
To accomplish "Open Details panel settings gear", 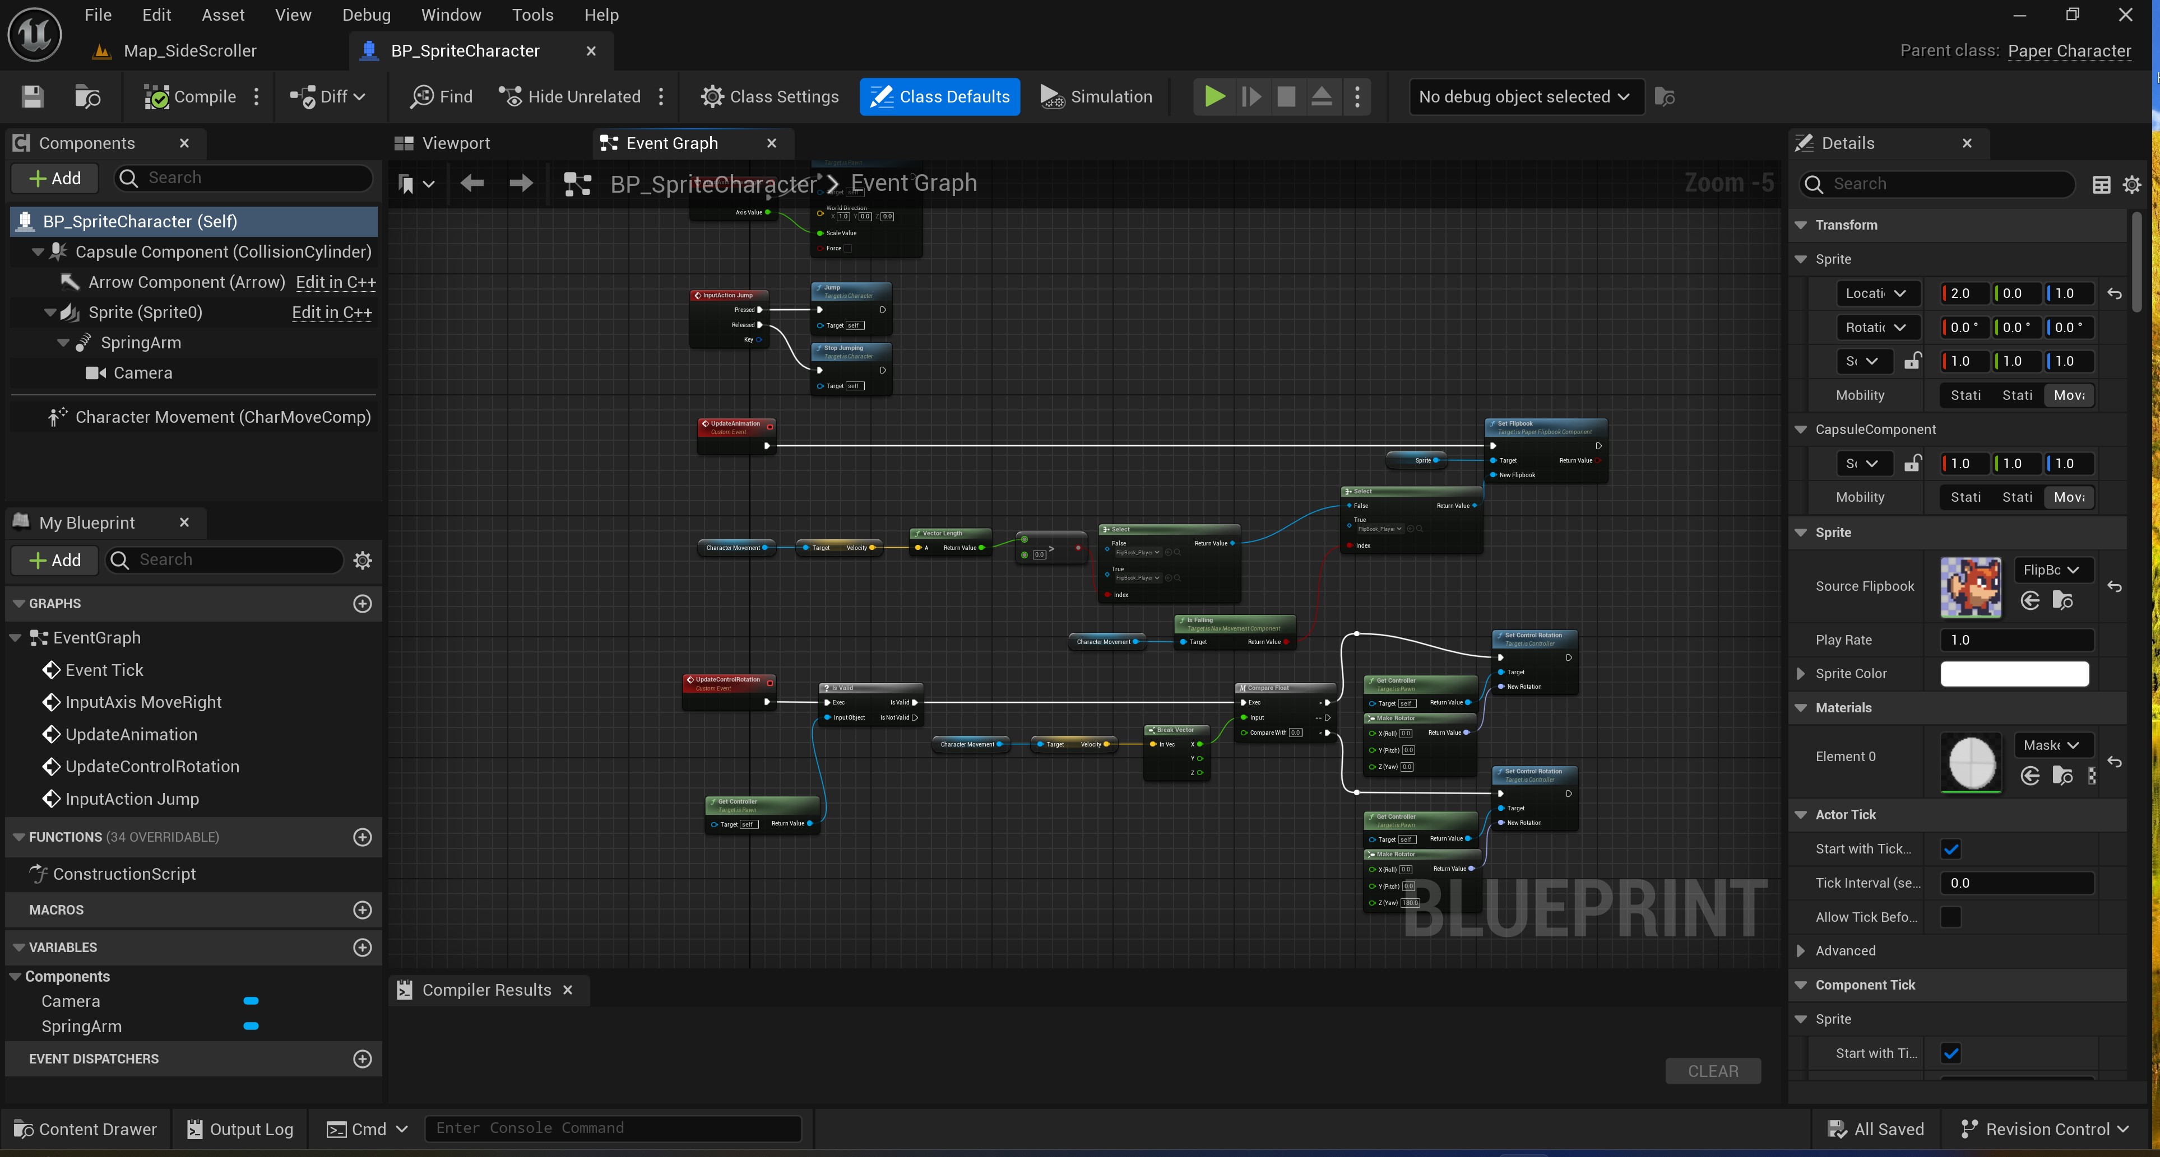I will [2131, 184].
